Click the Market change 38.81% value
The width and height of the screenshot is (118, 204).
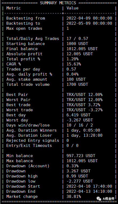pyautogui.click(x=74, y=196)
